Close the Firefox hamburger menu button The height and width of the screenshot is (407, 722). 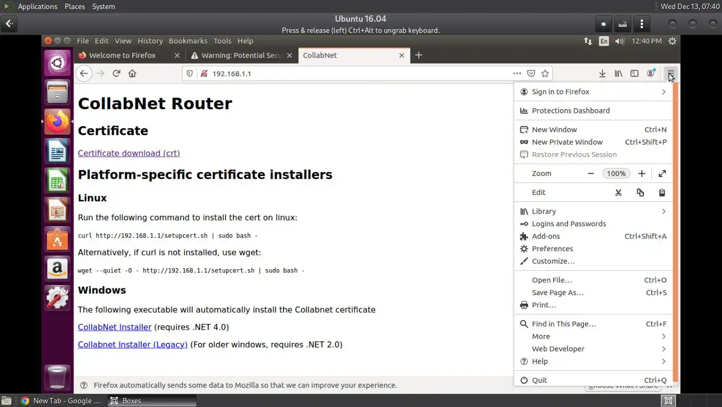point(671,74)
